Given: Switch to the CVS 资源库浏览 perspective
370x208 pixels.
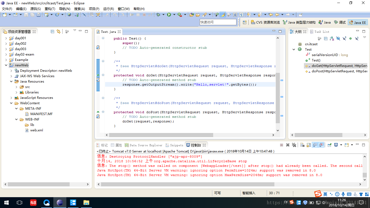Looking at the screenshot, I should coord(265,22).
